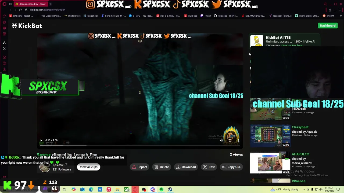Open the Twitch bookmark
Viewport: 344px width, 193px height.
[x=206, y=16]
